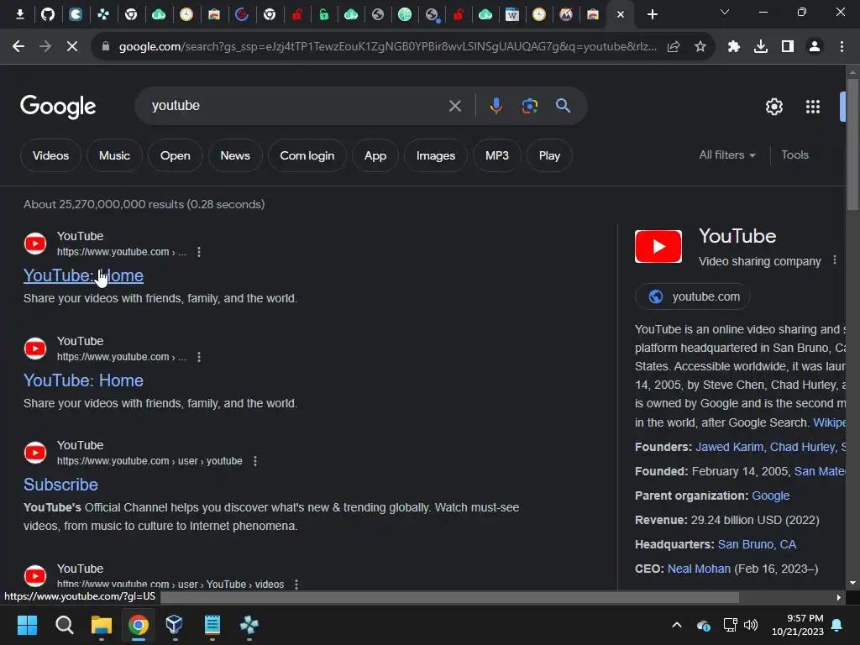Screen dimensions: 860x645
Task: Open the Jawed Karim founder link
Action: point(729,447)
